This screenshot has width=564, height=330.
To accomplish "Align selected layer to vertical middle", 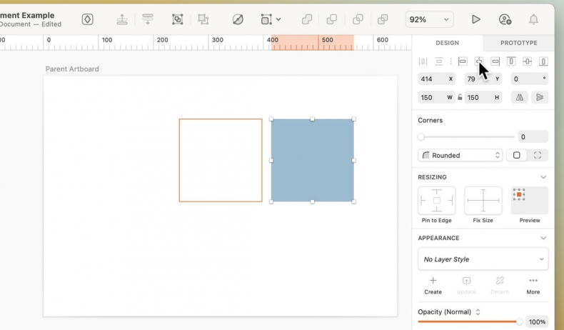I will point(528,61).
